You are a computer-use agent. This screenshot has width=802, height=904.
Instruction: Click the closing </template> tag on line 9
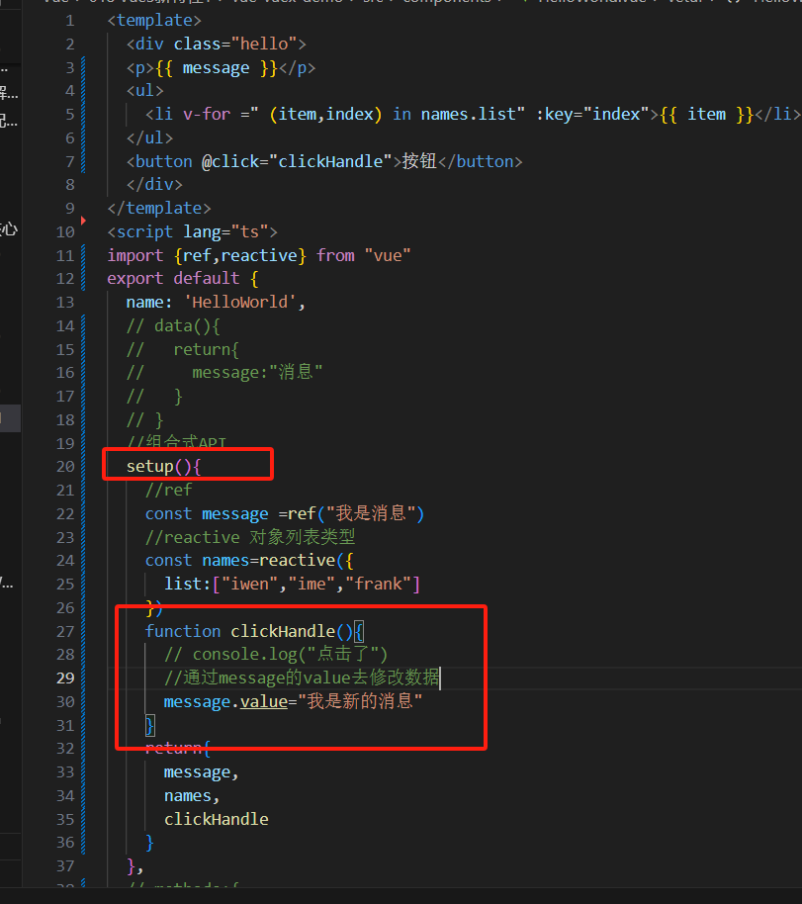159,209
